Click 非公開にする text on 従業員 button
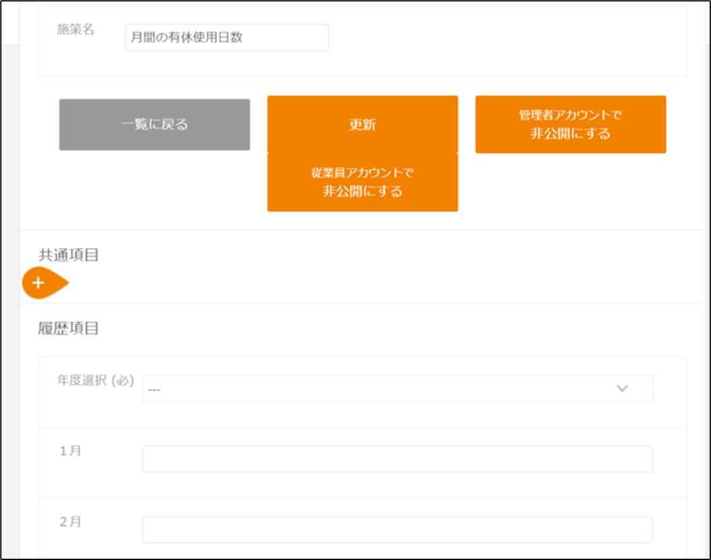 point(363,191)
